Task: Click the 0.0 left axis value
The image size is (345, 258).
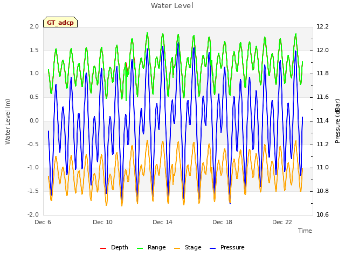Action: tap(34, 120)
